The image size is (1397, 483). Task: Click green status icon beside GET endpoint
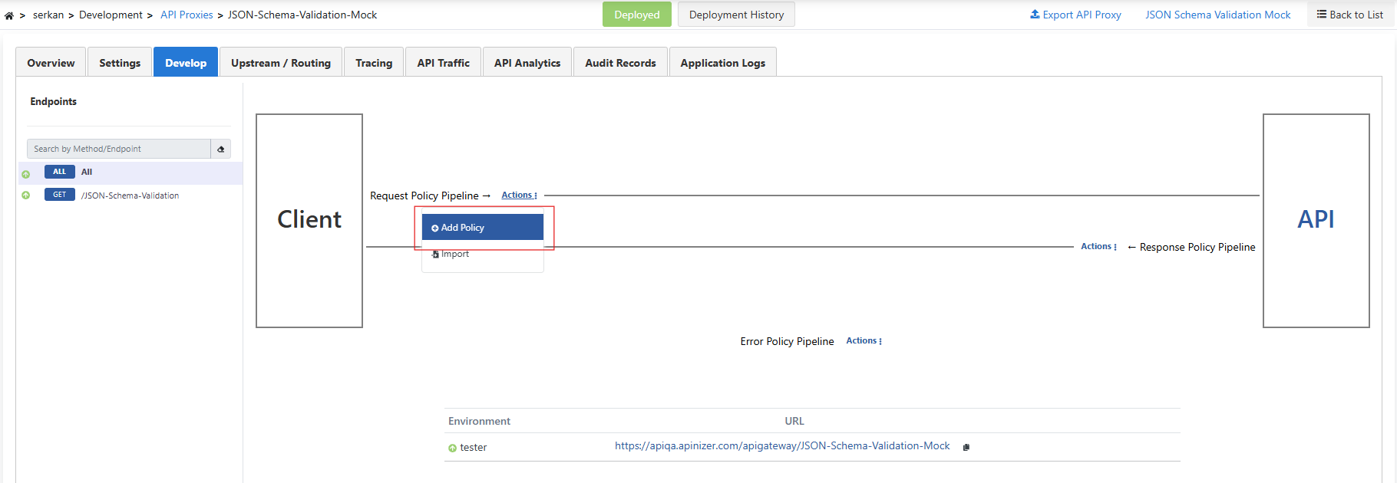pos(26,195)
